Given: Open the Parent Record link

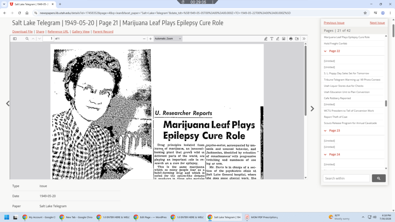Looking at the screenshot, I should [x=103, y=32].
